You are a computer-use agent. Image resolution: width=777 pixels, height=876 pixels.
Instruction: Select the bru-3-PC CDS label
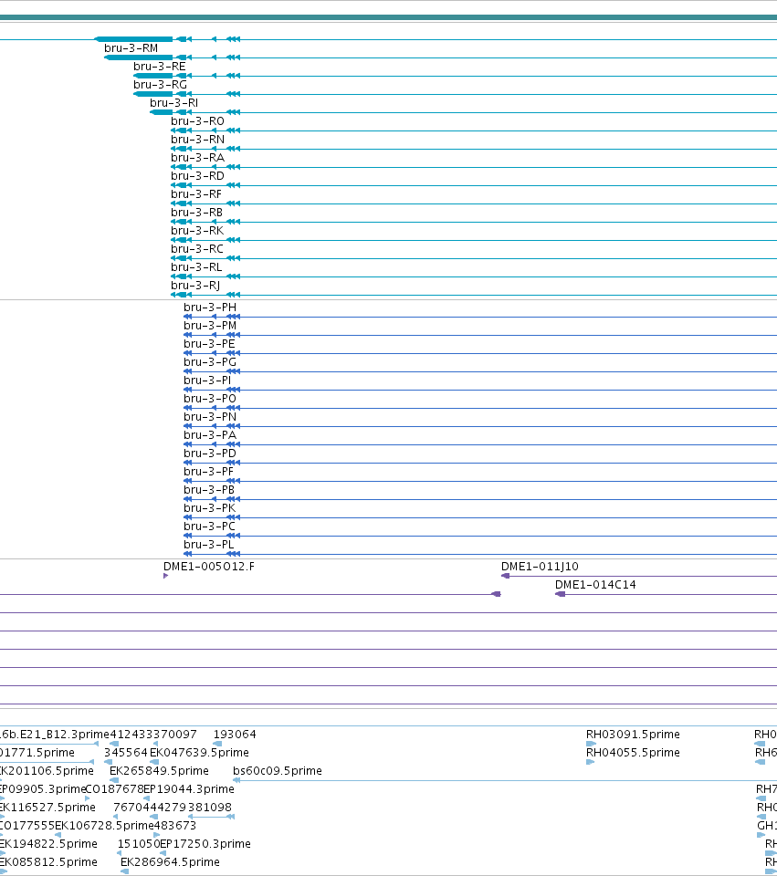click(210, 527)
